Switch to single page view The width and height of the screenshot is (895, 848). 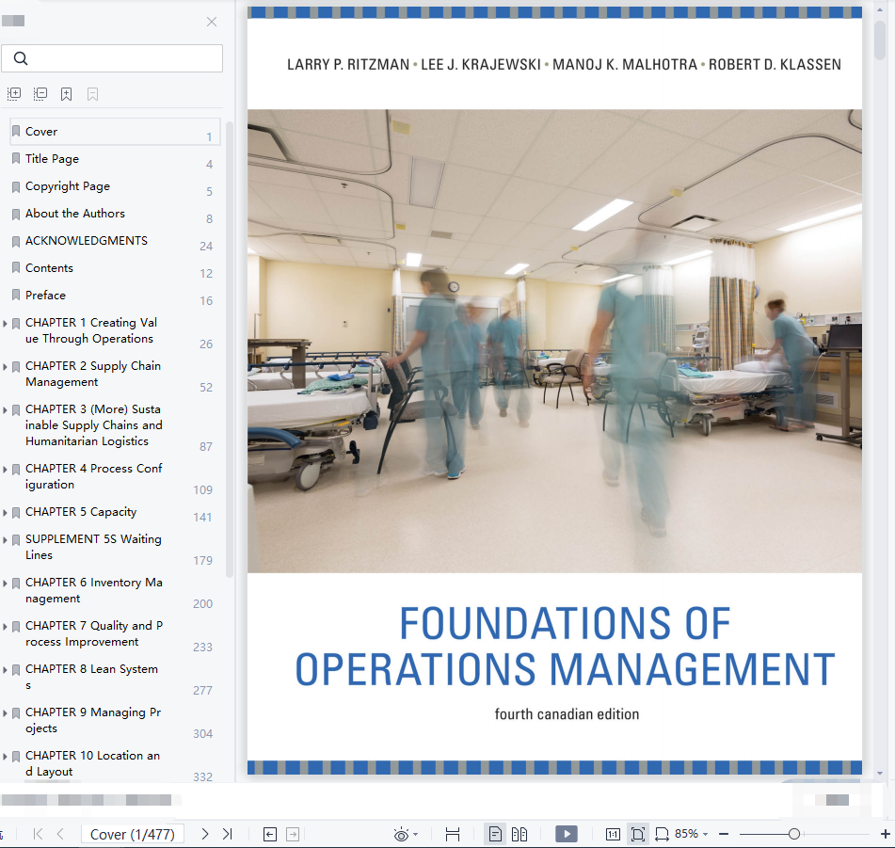click(495, 834)
